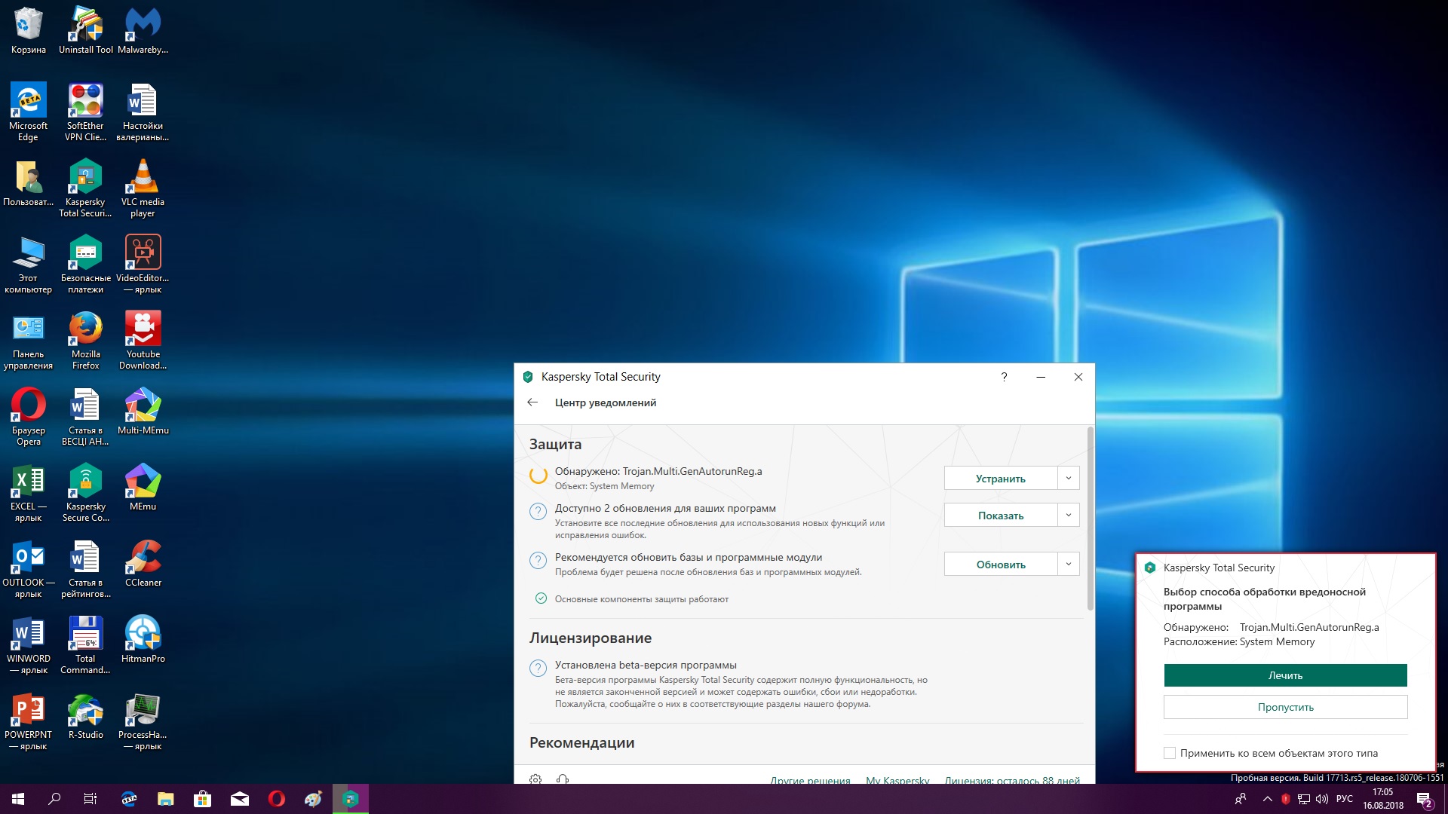
Task: Click the back arrow in Kaspersky window
Action: pyautogui.click(x=532, y=402)
